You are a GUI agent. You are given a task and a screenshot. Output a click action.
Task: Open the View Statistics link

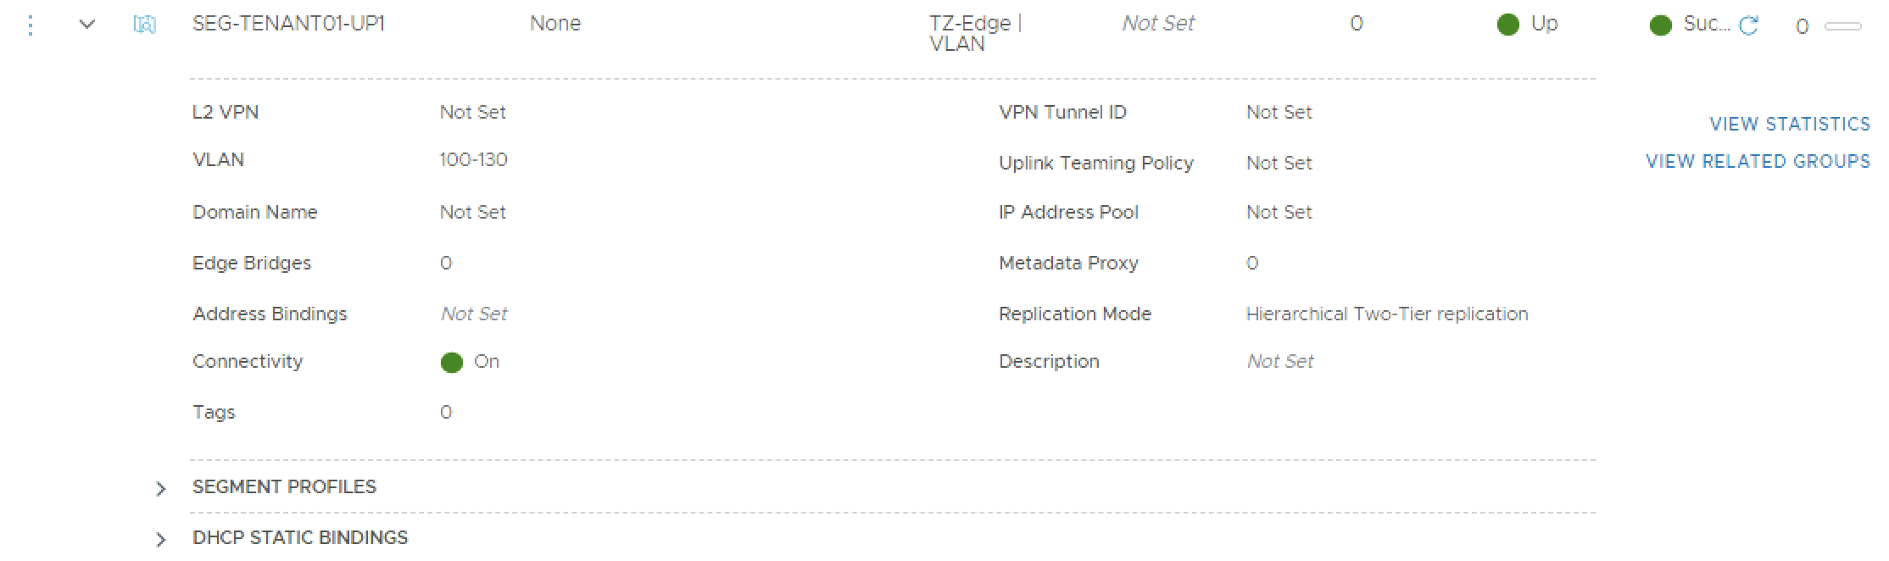1789,125
